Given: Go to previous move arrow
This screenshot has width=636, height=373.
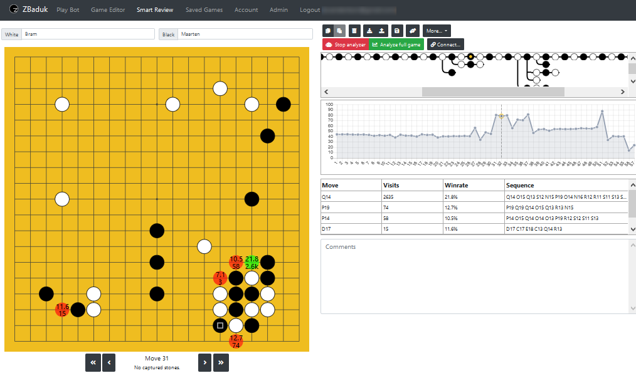Looking at the screenshot, I should (x=109, y=362).
